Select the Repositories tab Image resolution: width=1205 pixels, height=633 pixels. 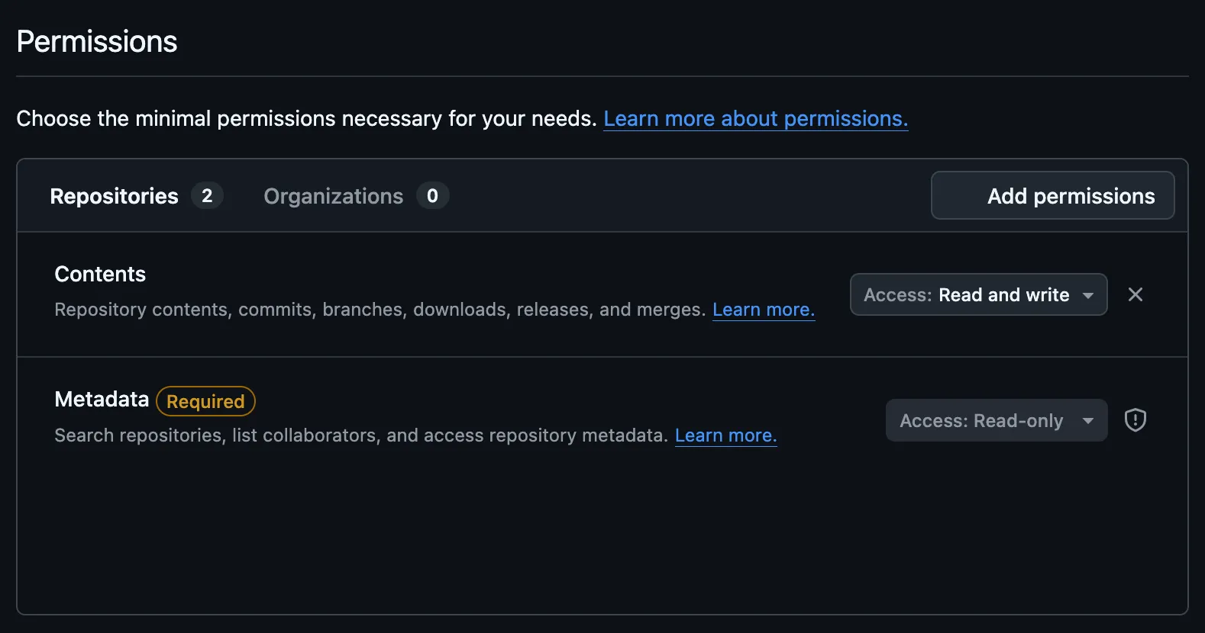click(113, 196)
